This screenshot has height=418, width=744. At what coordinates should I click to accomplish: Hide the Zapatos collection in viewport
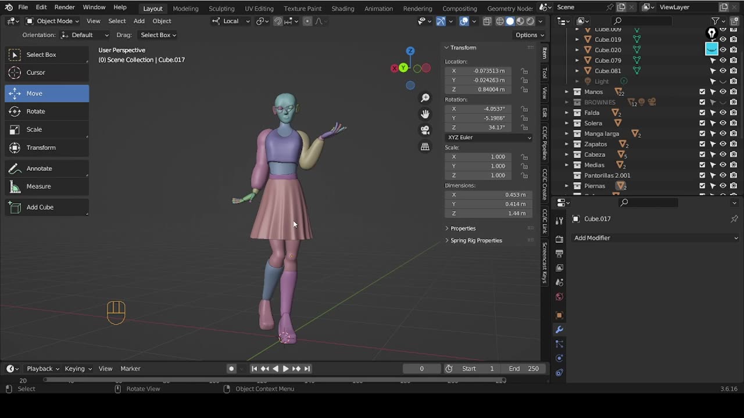pos(723,144)
